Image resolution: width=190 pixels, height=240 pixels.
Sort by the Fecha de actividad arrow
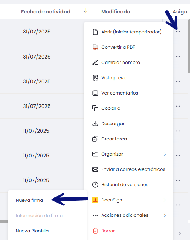[x=86, y=11]
